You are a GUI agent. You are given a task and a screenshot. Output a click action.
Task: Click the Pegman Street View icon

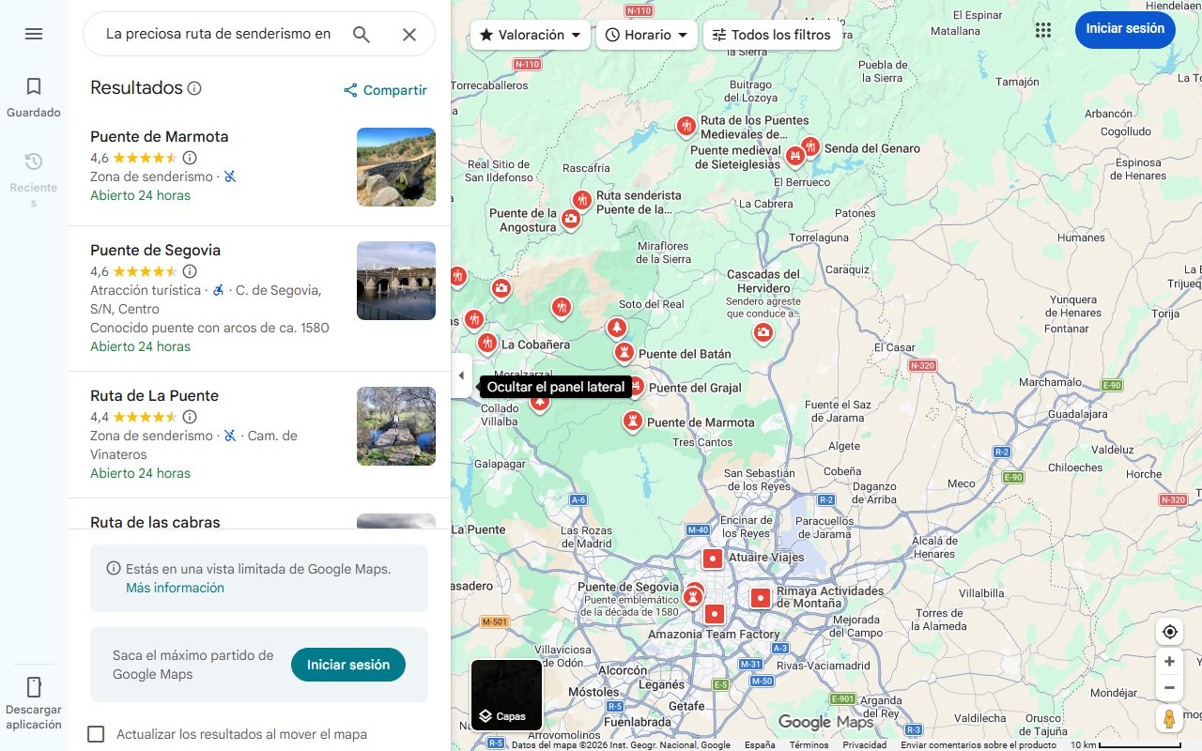pyautogui.click(x=1169, y=718)
